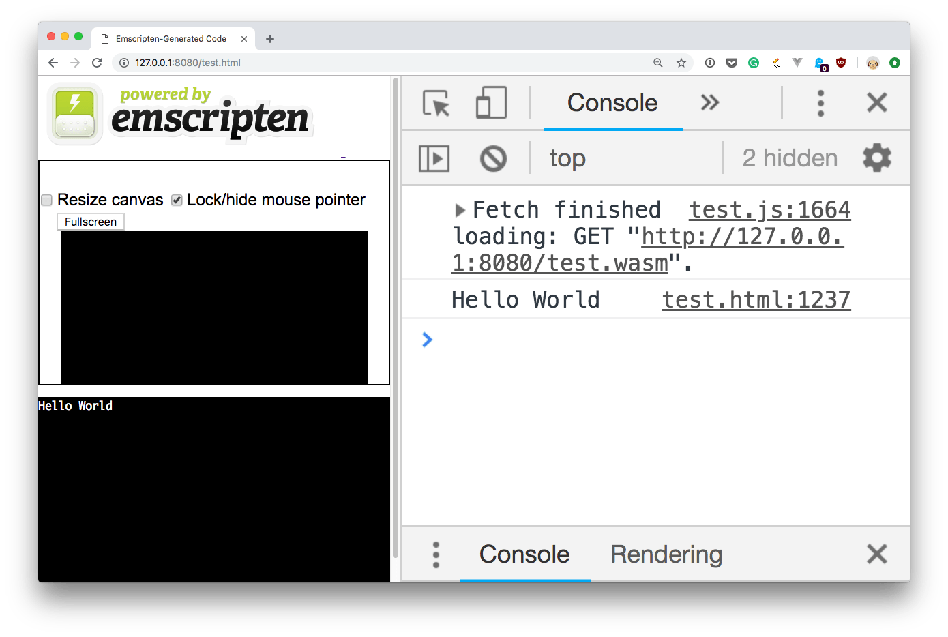Screen dimensions: 948x637
Task: Enable the Resize canvas checkbox
Action: [46, 199]
